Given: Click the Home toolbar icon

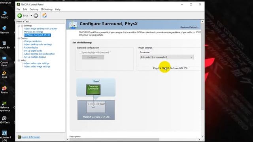Looking at the screenshot, I should coord(45,15).
